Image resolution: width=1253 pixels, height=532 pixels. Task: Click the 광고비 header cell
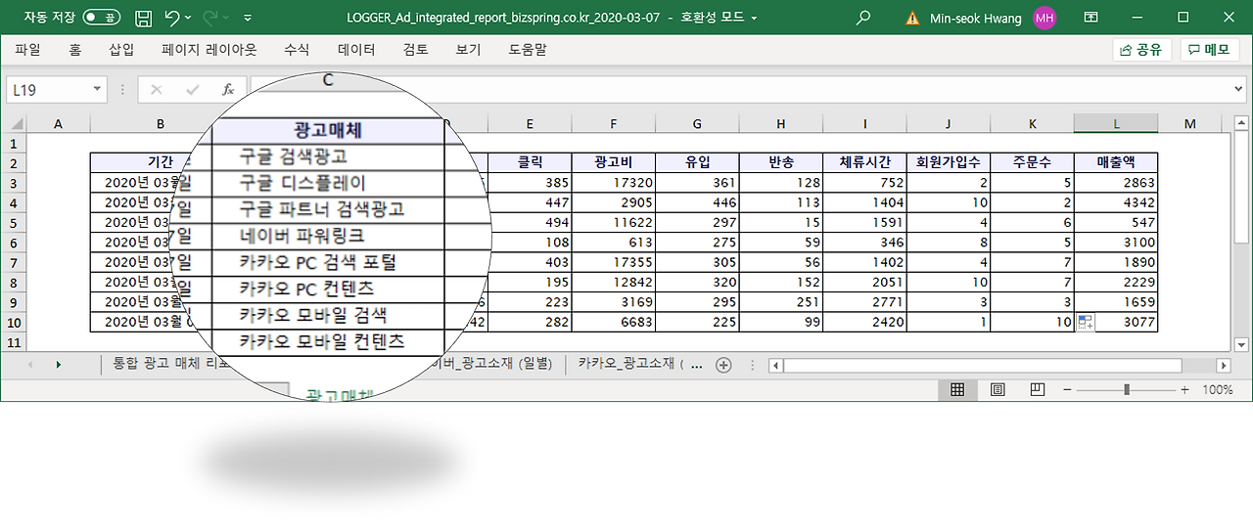(x=613, y=162)
